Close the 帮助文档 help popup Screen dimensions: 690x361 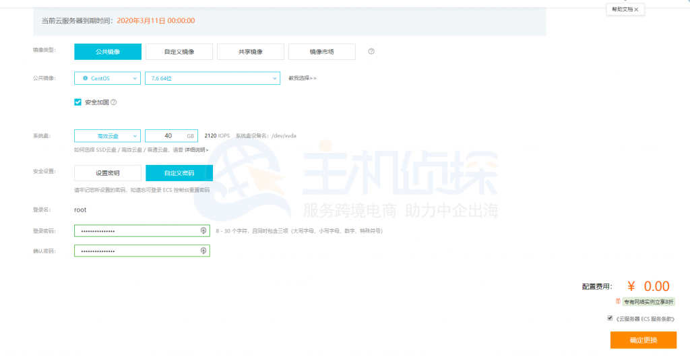(636, 9)
